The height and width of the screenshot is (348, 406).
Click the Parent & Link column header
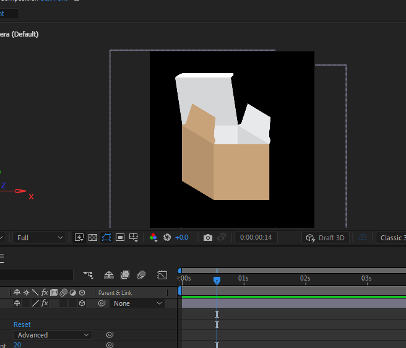pyautogui.click(x=115, y=292)
